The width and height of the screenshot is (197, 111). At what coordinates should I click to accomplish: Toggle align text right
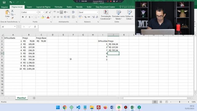pyautogui.click(x=61, y=17)
